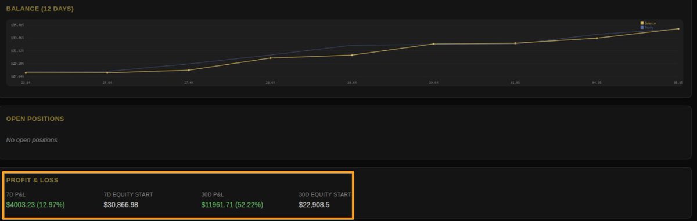Click the 7D Equity Start label
The image size is (697, 221).
pos(128,194)
